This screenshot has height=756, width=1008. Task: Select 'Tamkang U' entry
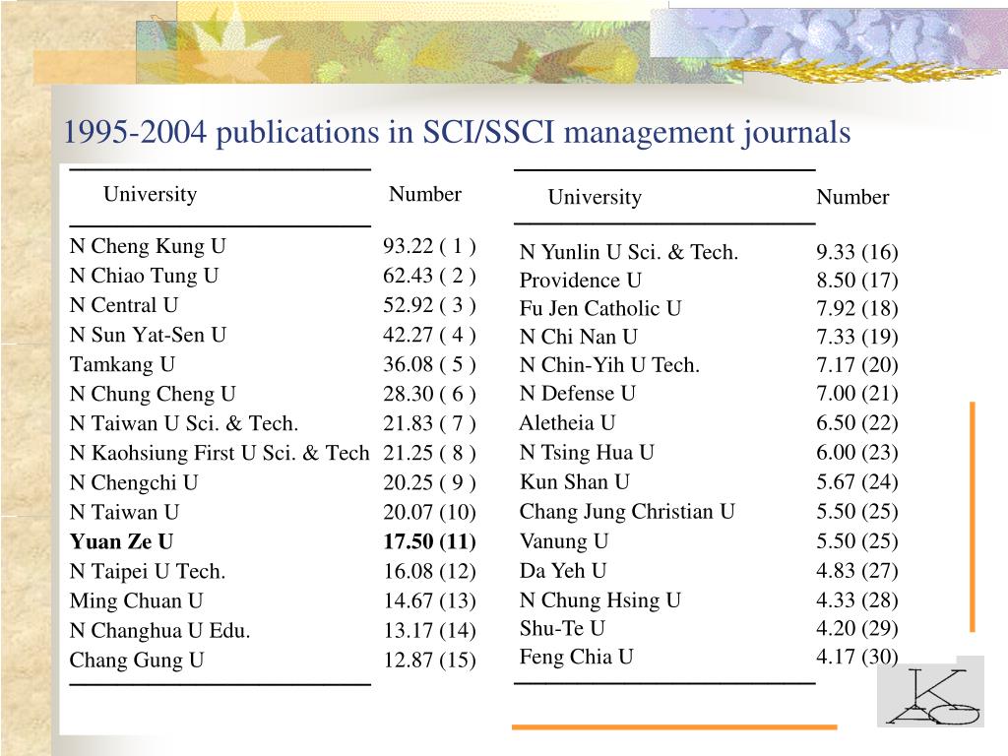(122, 364)
